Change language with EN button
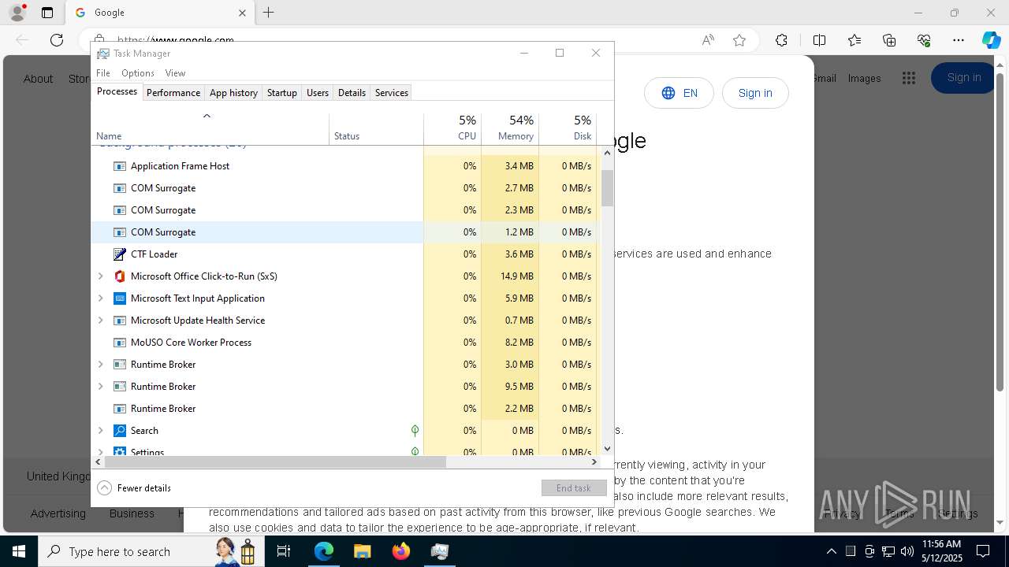This screenshot has width=1009, height=567. click(x=679, y=93)
